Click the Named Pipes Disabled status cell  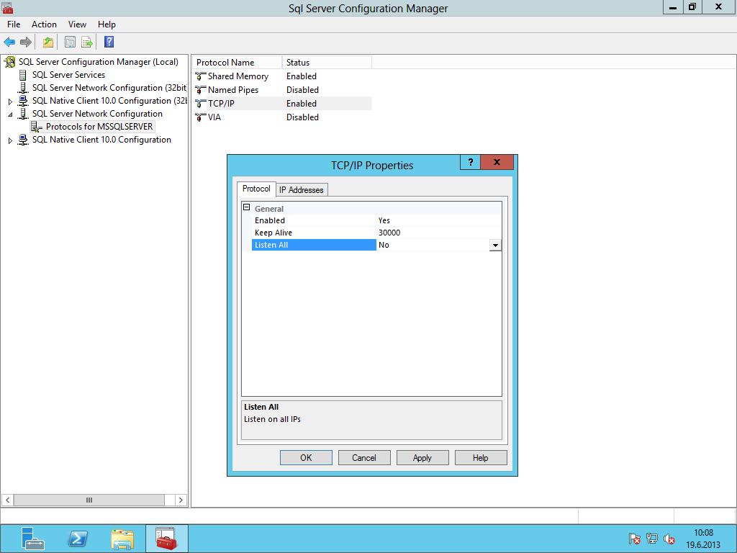[x=303, y=90]
